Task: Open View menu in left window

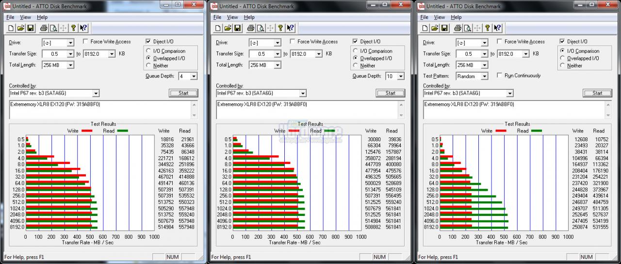Action: 25,17
